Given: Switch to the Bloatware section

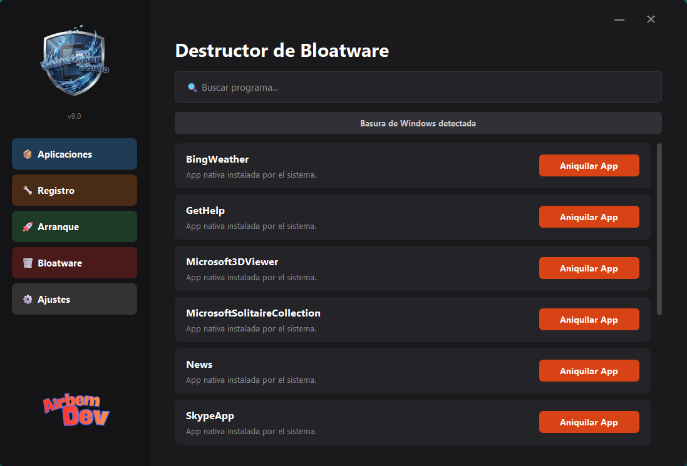Looking at the screenshot, I should tap(75, 263).
